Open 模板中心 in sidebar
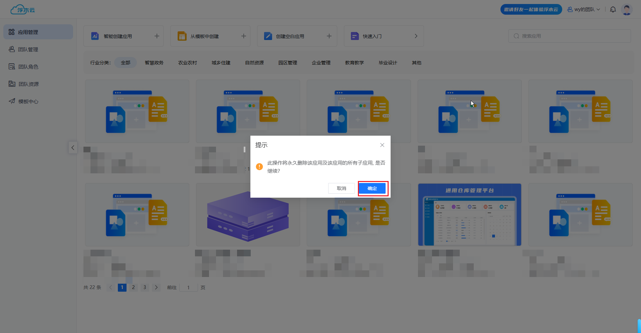 tap(28, 101)
